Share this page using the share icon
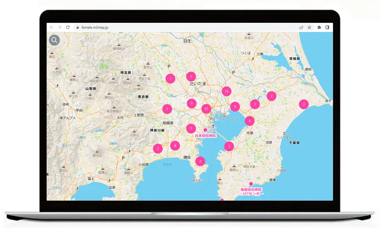 (x=301, y=27)
